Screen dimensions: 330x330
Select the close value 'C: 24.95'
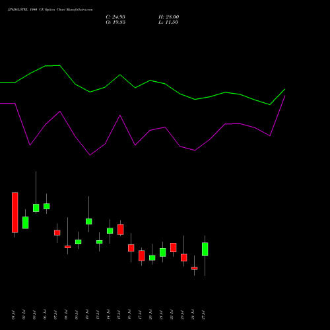[115, 17]
